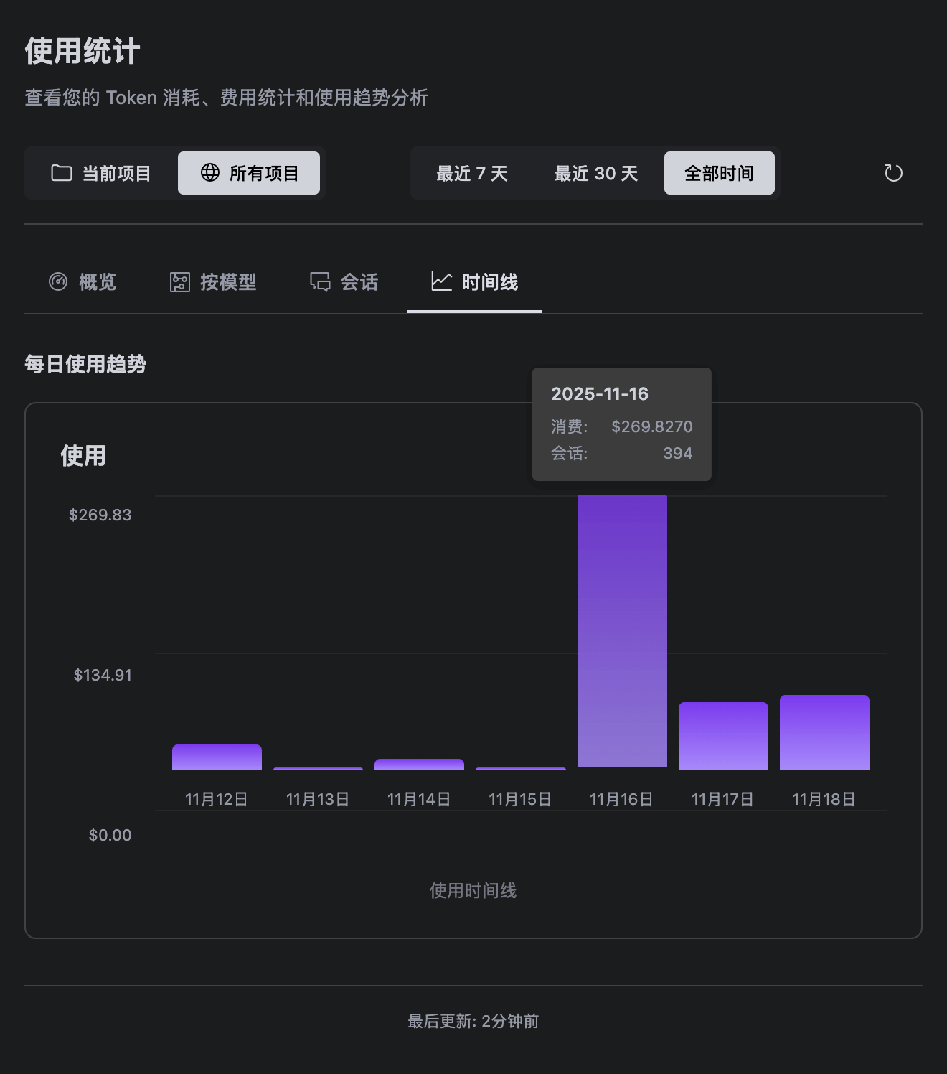947x1074 pixels.
Task: Click the gauge icon beside 概览
Action: coord(58,281)
